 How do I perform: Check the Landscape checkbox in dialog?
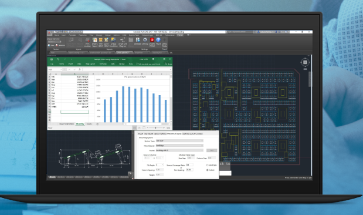click(208, 165)
